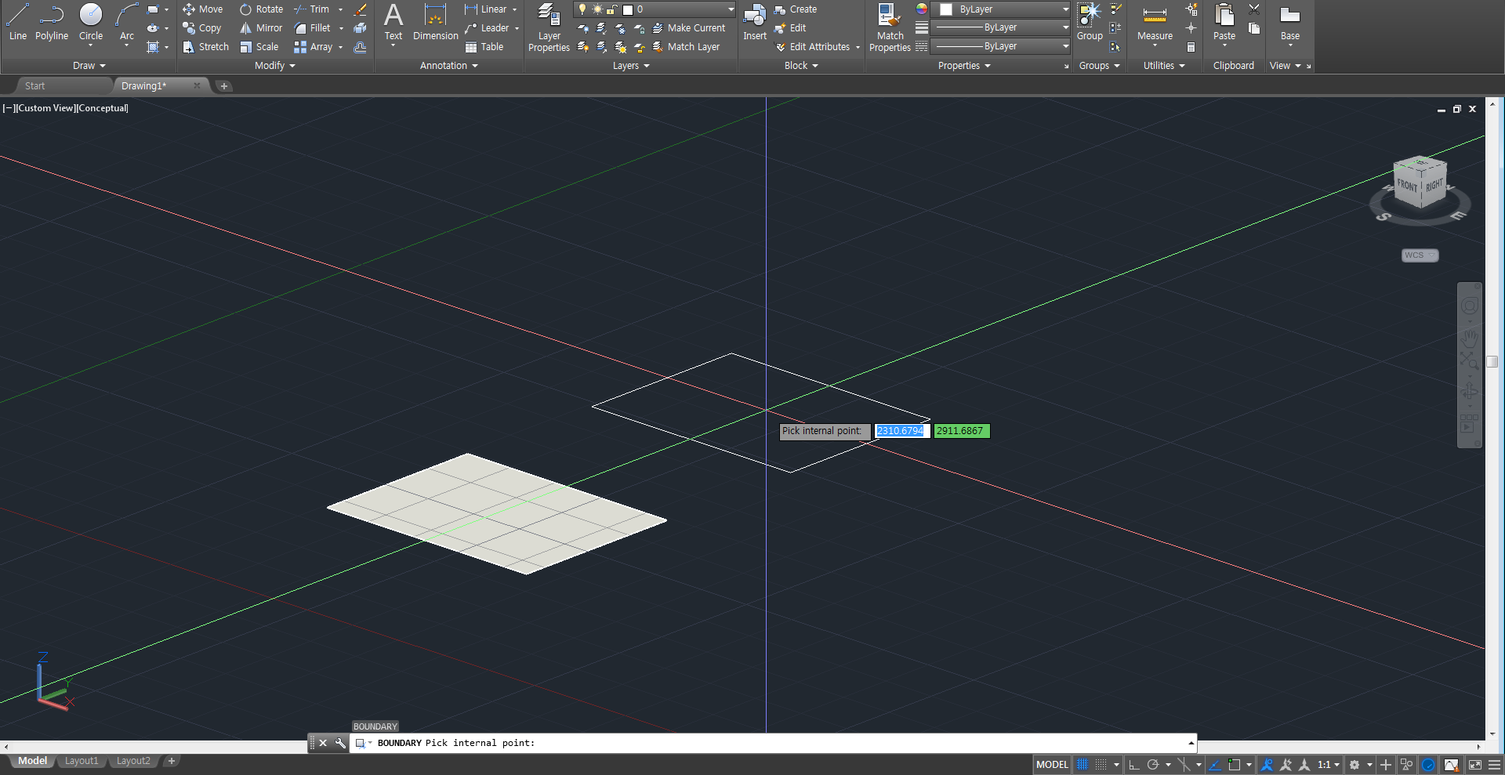The image size is (1505, 775).
Task: Open the layer selector dropdown showing 0
Action: (x=655, y=9)
